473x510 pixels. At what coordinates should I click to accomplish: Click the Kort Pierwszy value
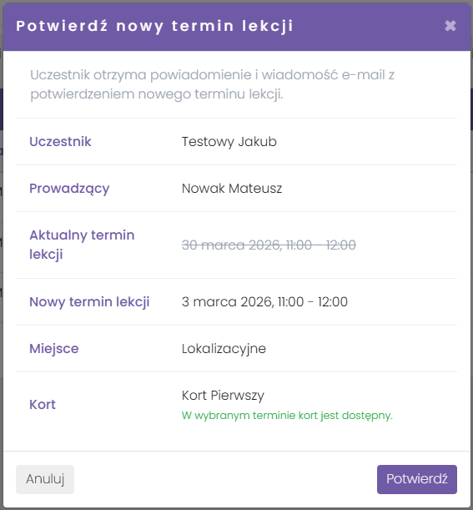click(223, 396)
